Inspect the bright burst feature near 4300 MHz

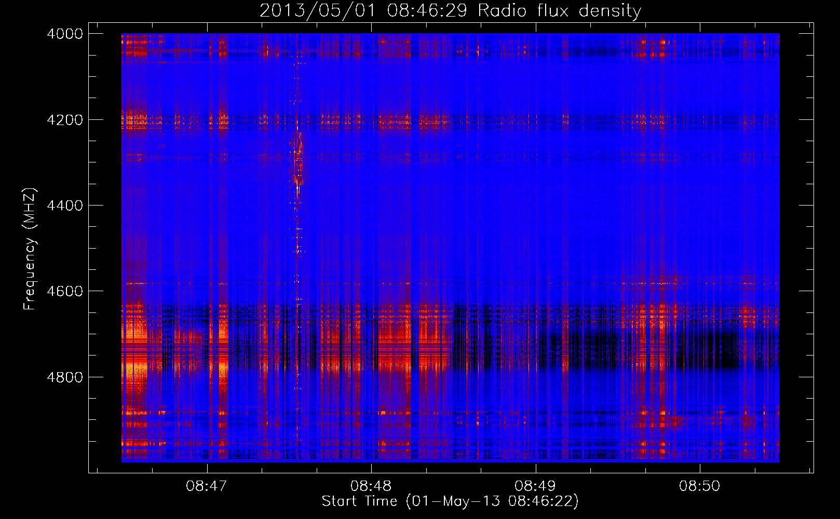298,158
